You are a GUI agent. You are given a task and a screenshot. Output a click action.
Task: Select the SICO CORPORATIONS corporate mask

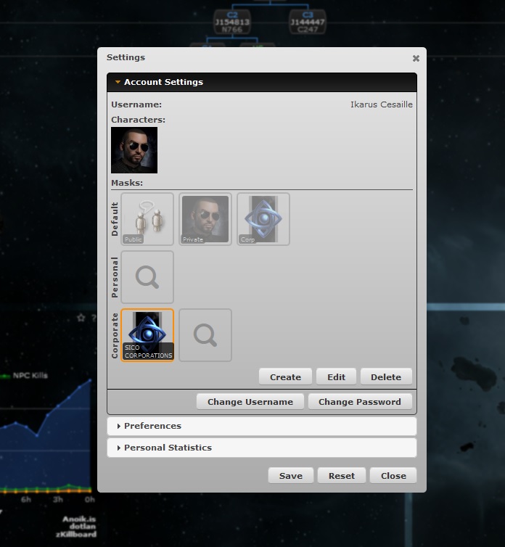coord(147,334)
